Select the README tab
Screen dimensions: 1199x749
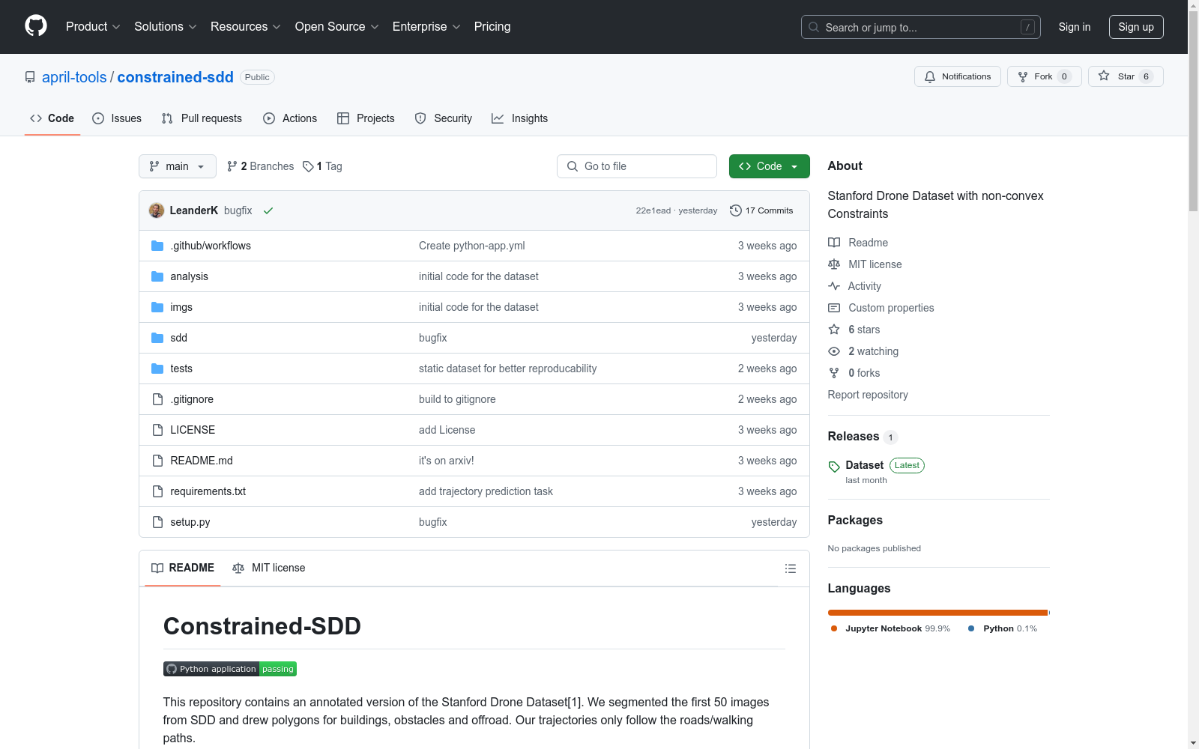pyautogui.click(x=183, y=568)
